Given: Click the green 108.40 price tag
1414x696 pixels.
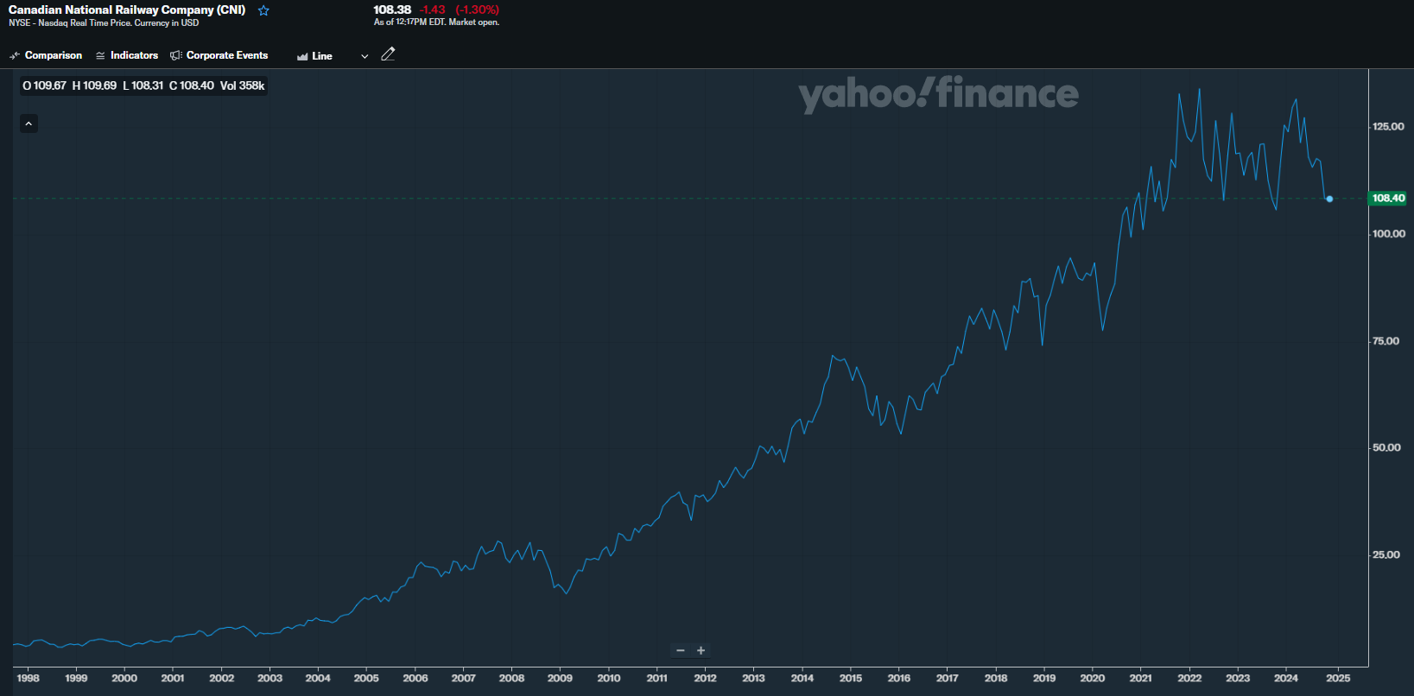Looking at the screenshot, I should pyautogui.click(x=1388, y=199).
